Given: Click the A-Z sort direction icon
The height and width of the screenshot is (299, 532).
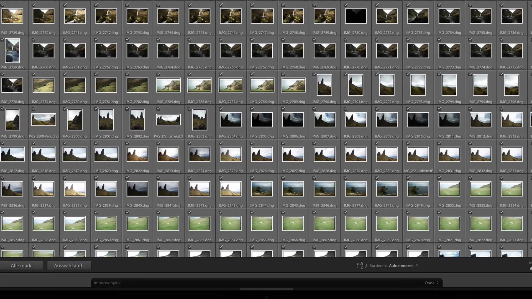Looking at the screenshot, I should pos(362,266).
